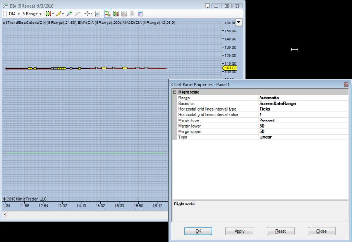The height and width of the screenshot is (242, 352).
Task: Open the chart Properties icon
Action: click(140, 14)
